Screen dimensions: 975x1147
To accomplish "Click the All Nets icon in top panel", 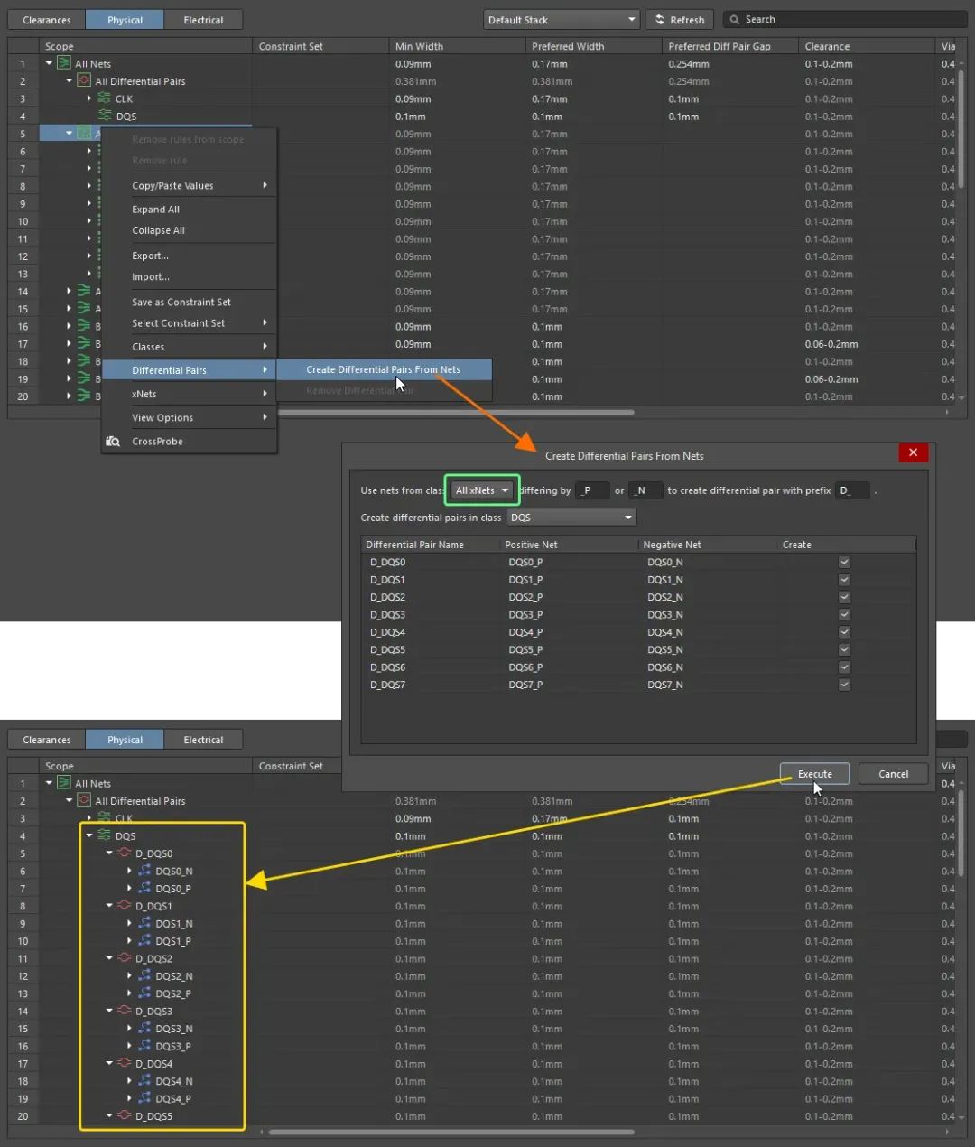I will coord(64,63).
